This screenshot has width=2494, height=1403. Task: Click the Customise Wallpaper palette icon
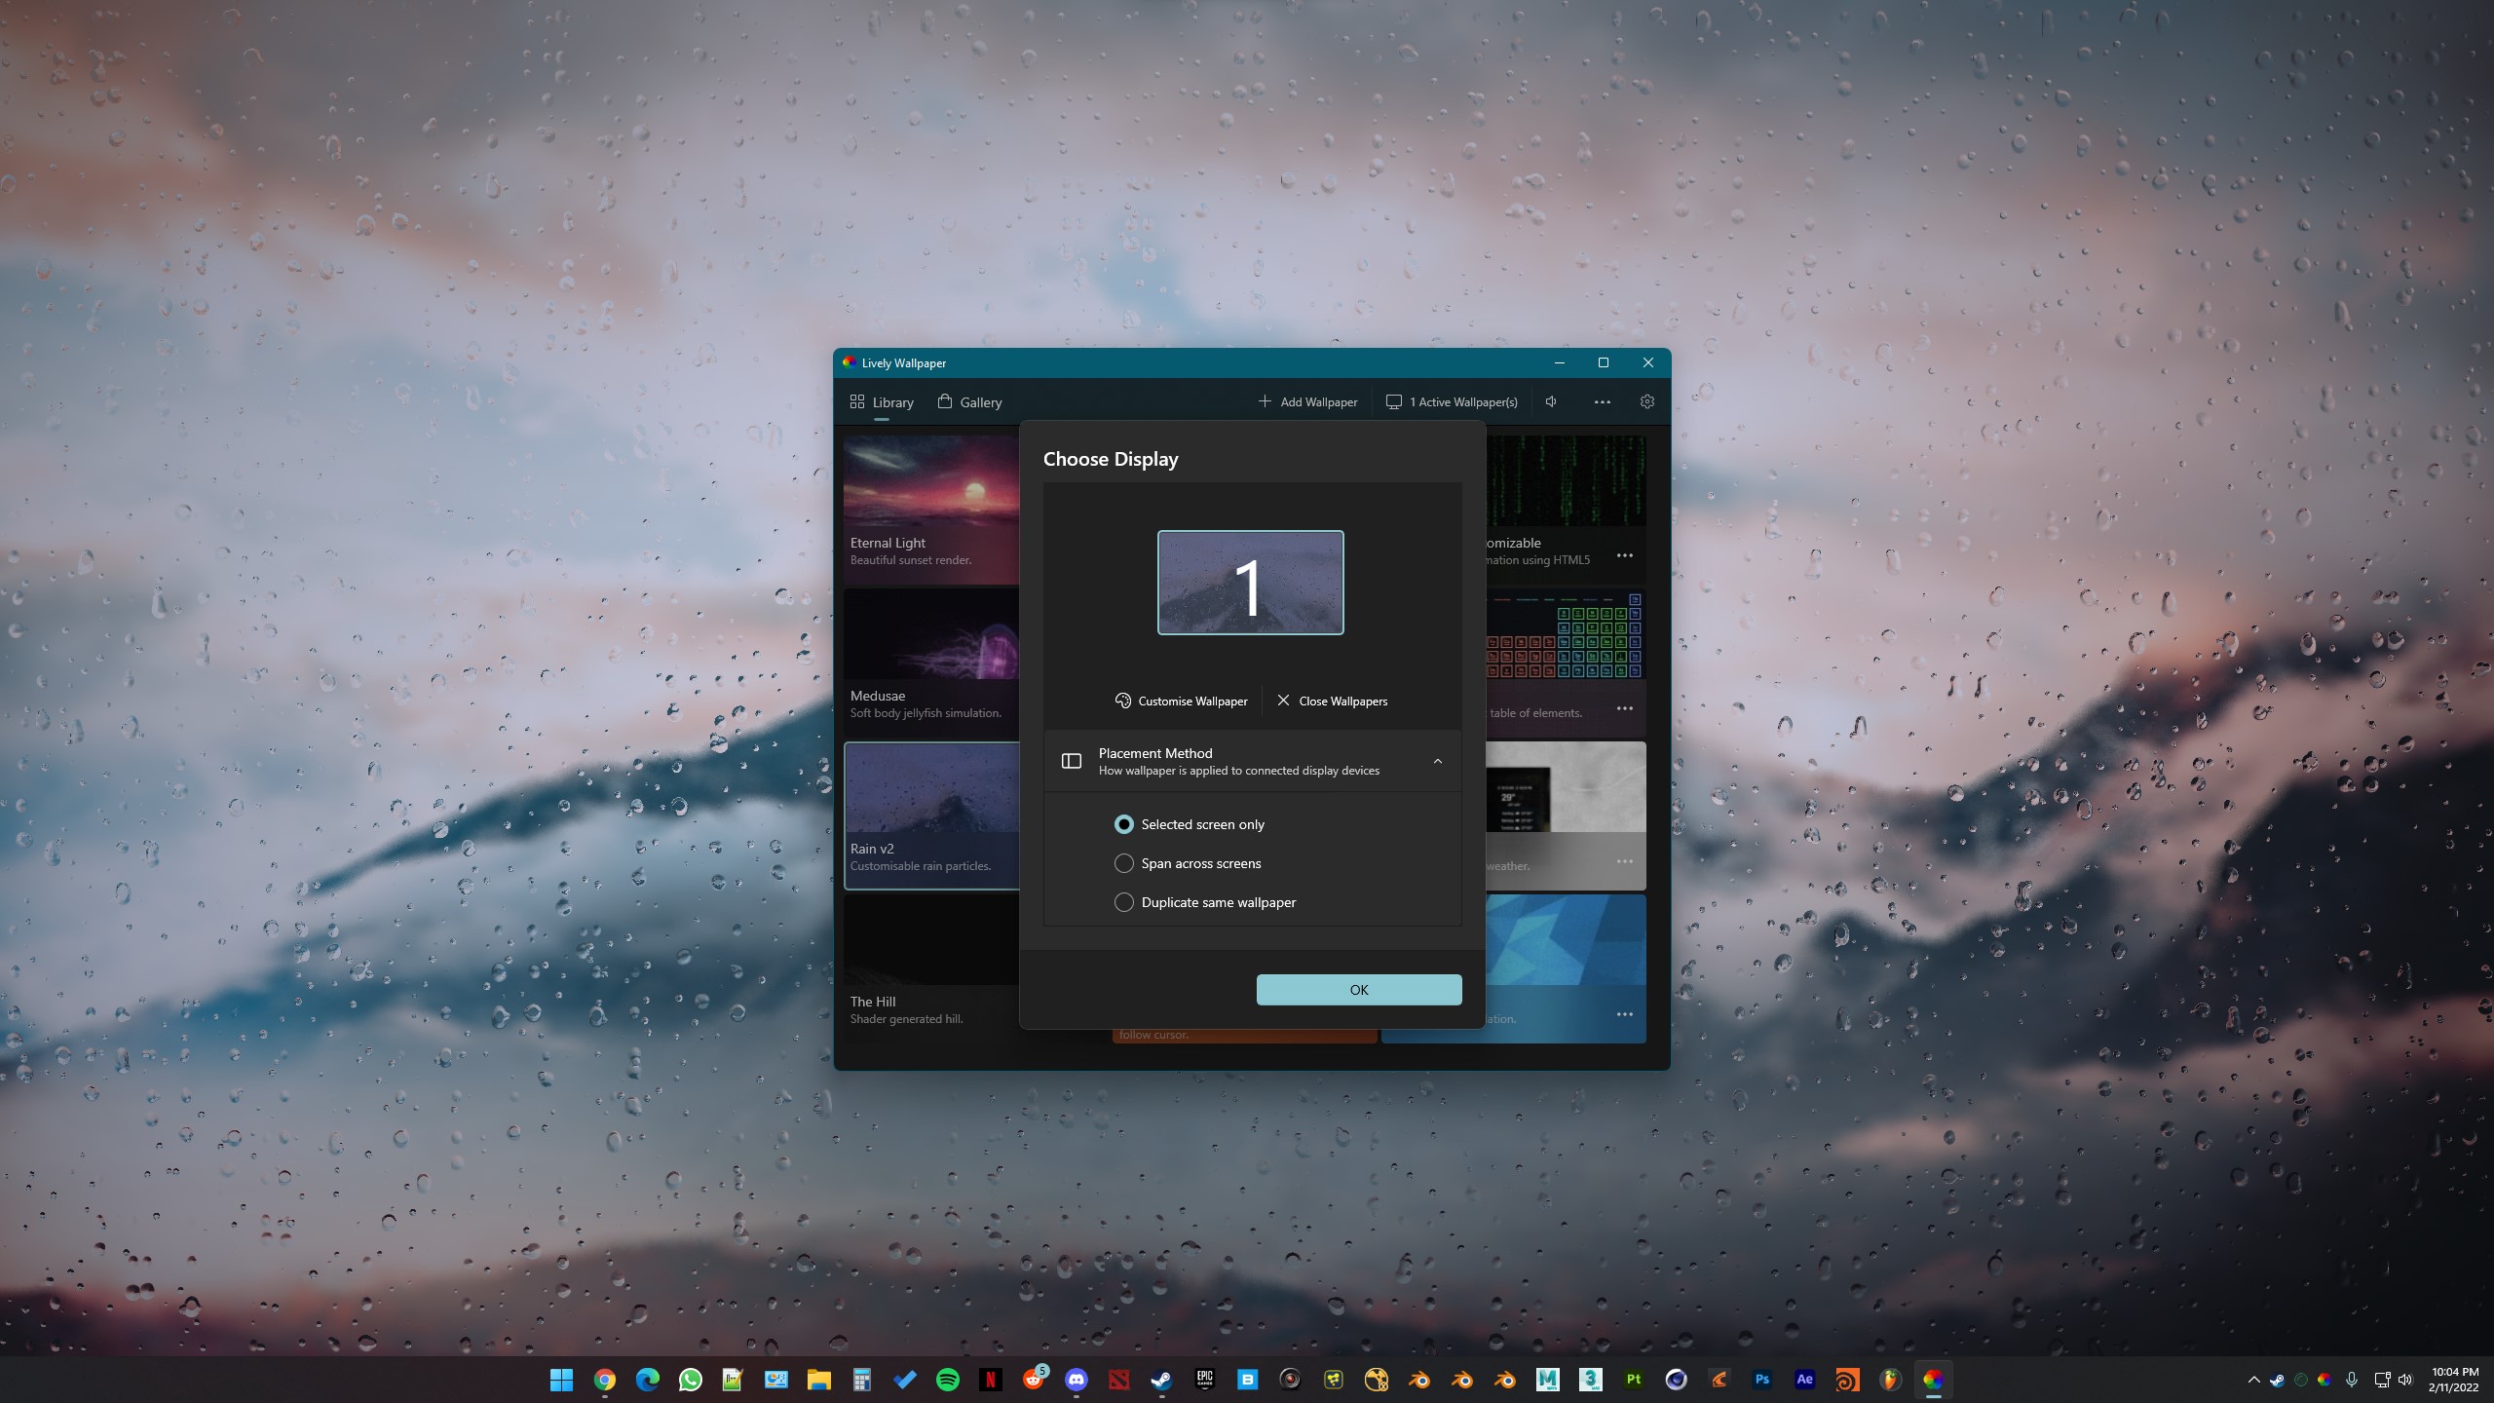(x=1122, y=701)
